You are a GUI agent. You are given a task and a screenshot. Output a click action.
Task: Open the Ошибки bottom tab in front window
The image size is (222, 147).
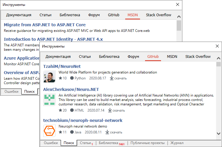pos(51,143)
